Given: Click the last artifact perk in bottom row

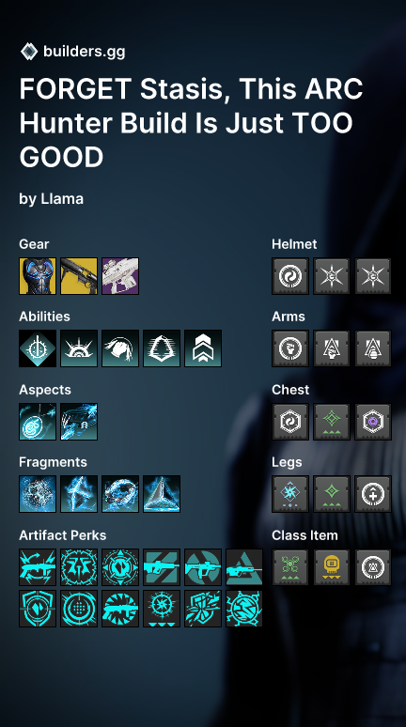Looking at the screenshot, I should point(244,609).
